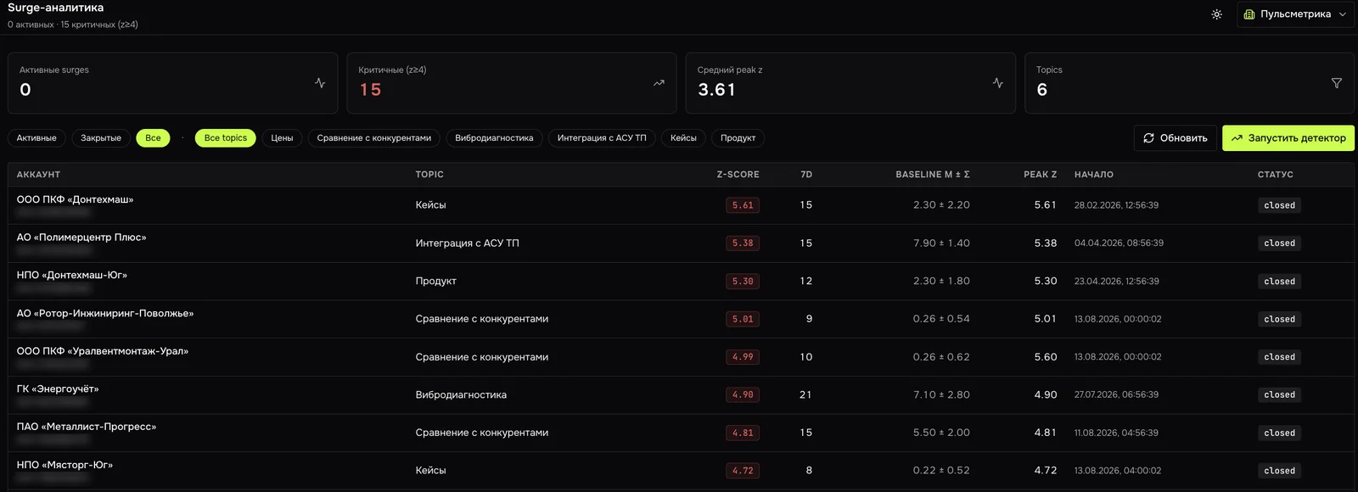Filter by the Продукт topic chip
Image resolution: width=1358 pixels, height=492 pixels.
(x=738, y=137)
